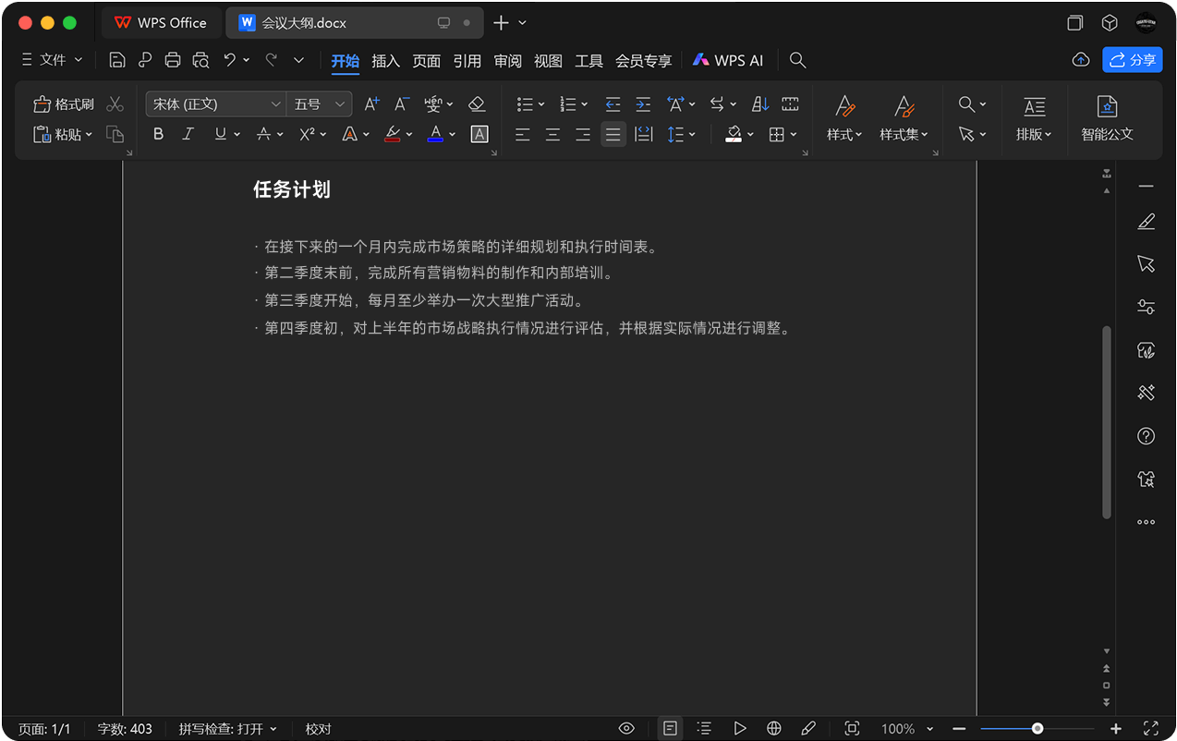Toggle eye protection mode in status bar
The width and height of the screenshot is (1177, 741).
626,729
